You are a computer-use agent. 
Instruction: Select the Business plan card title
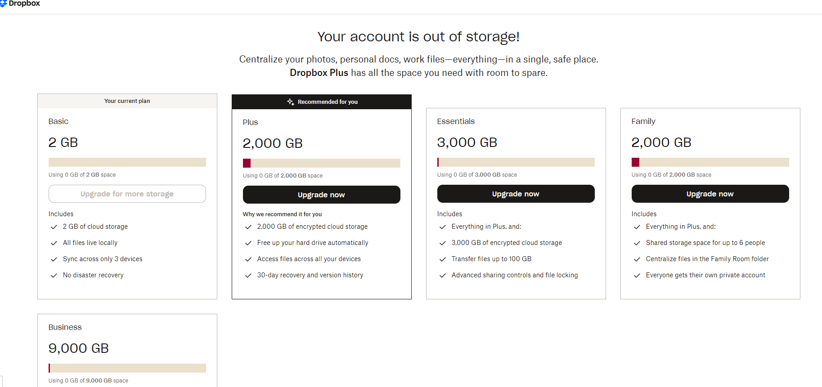(65, 327)
